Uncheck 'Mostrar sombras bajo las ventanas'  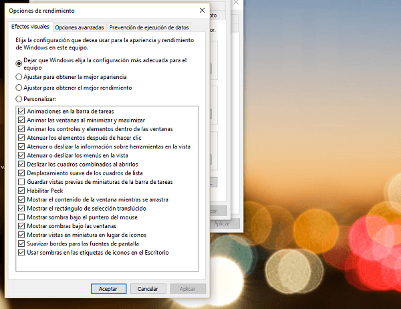tap(22, 226)
